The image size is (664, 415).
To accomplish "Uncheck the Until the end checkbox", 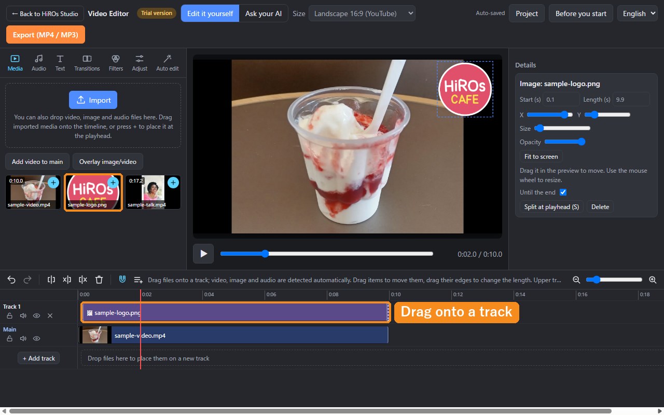I will tap(563, 192).
